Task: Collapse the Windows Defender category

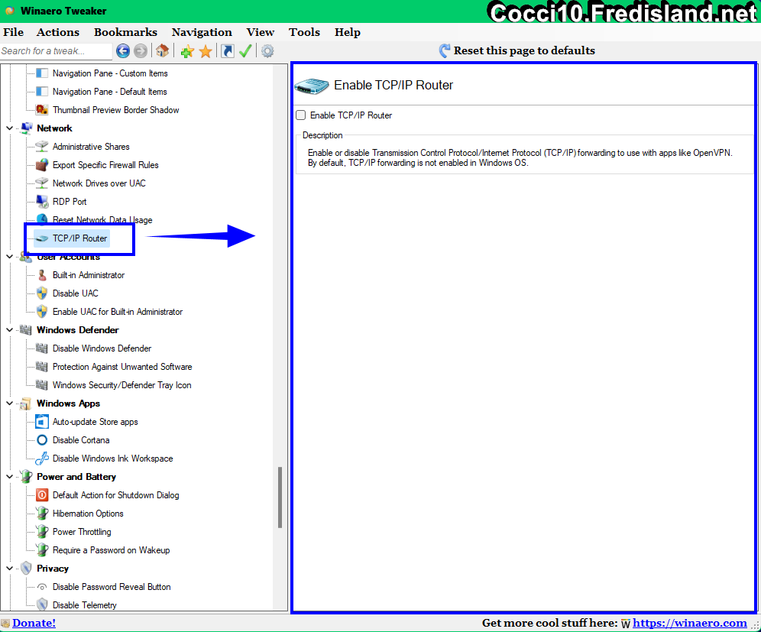Action: (9, 330)
